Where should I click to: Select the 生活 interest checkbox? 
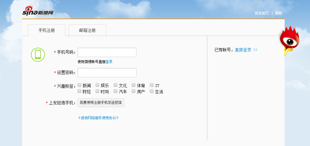152,91
